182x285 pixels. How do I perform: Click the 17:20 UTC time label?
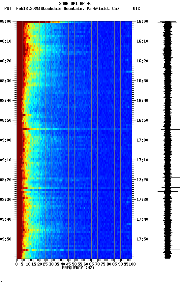(142, 180)
